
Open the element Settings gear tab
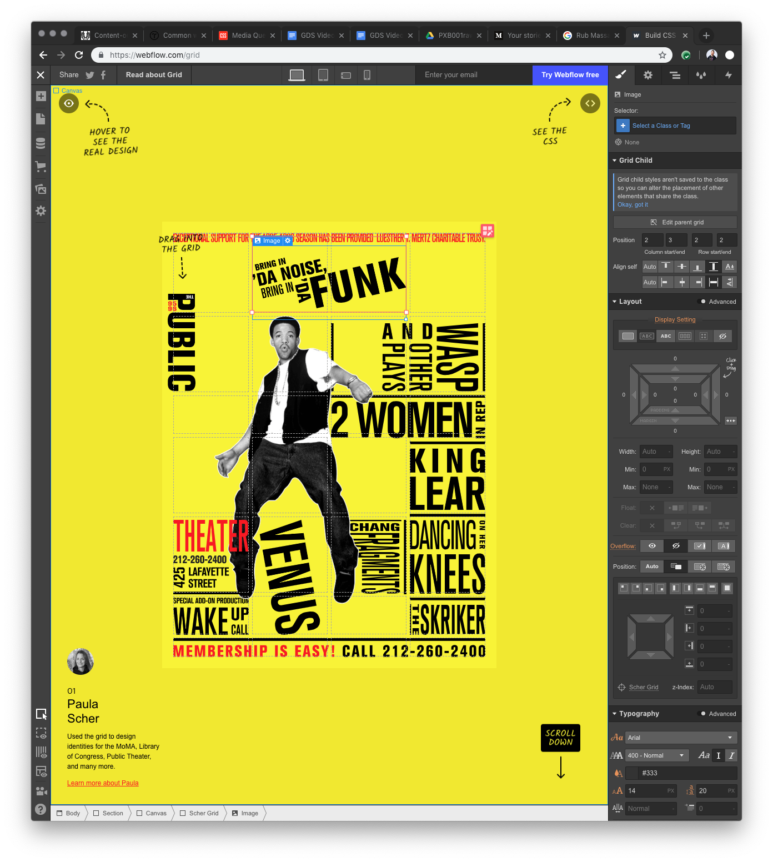pos(648,74)
